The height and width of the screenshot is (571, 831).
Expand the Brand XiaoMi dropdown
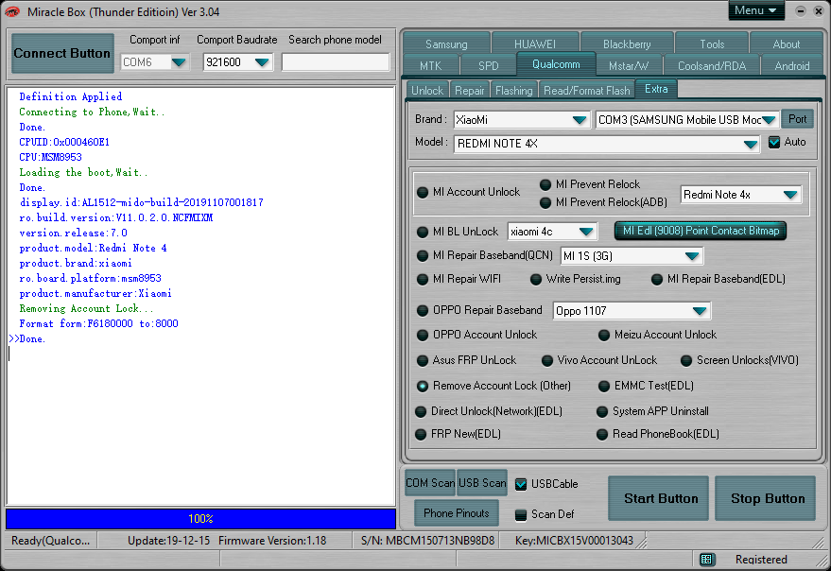[x=580, y=120]
